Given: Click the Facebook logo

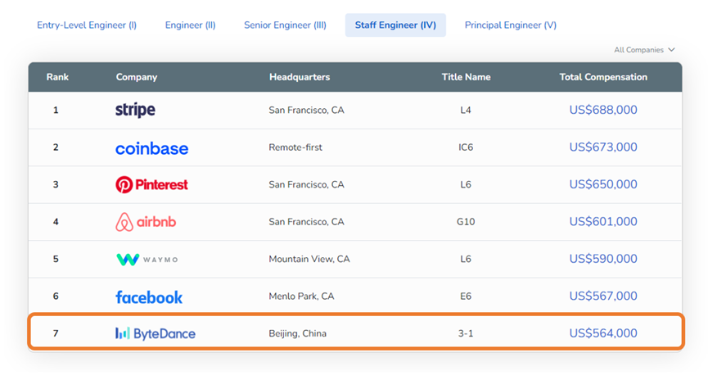Looking at the screenshot, I should [x=149, y=296].
